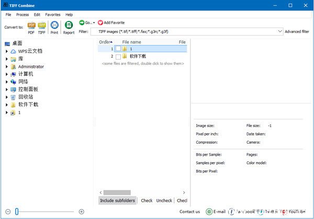The image size is (314, 219).
Task: Click the zoom in plus icon
Action: (81, 212)
